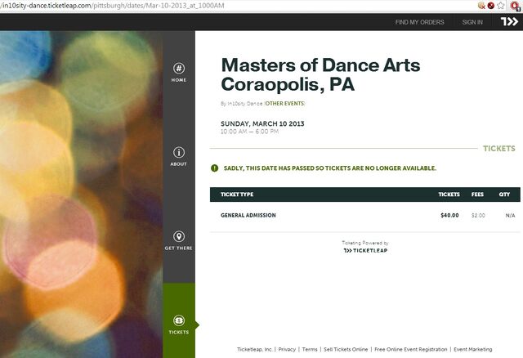Open the Privacy footer link
Viewport: 523px width, 358px height.
coord(287,349)
